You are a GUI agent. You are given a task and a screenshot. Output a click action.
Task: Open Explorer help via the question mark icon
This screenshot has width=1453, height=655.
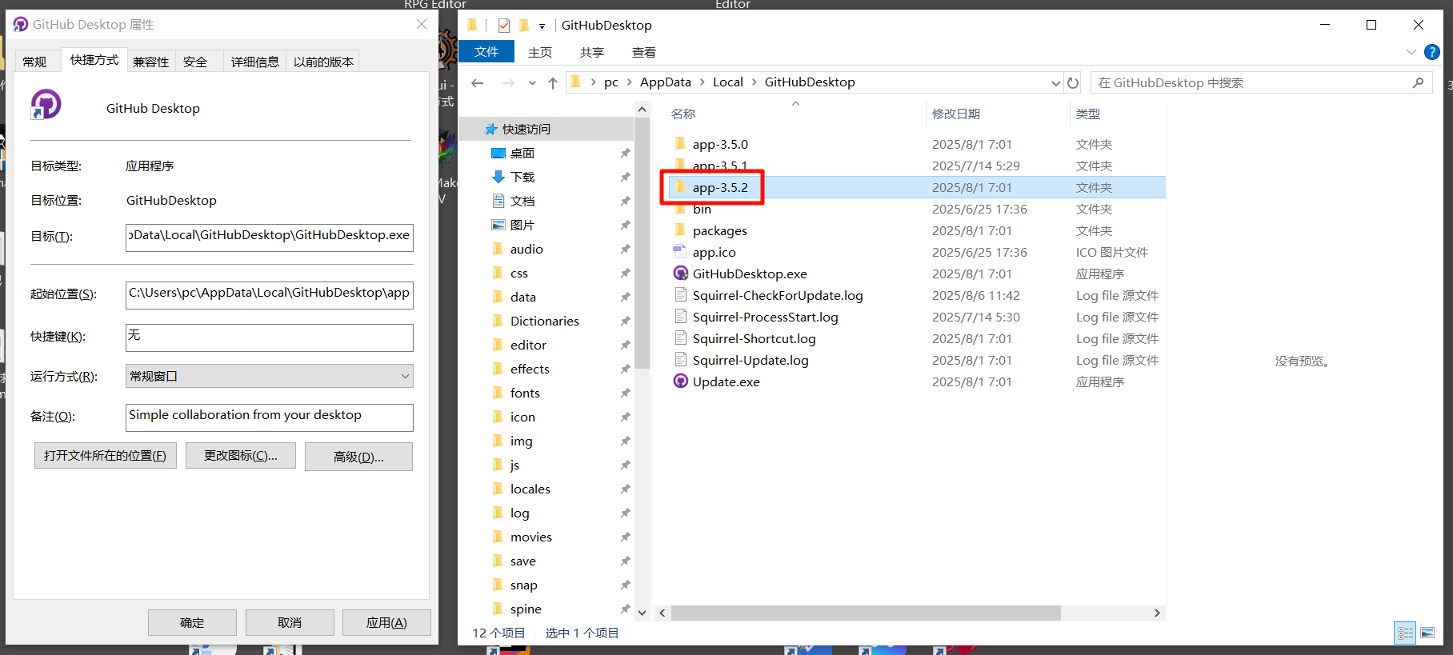click(x=1432, y=52)
